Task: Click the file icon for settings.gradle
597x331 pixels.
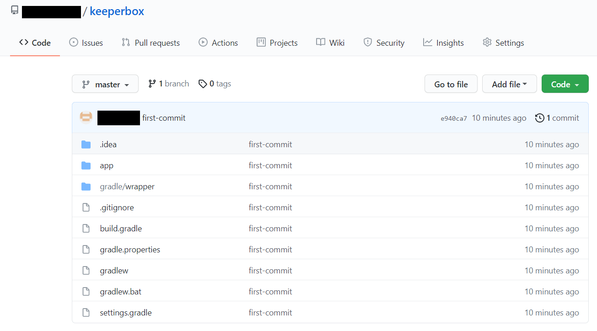Action: (x=86, y=313)
